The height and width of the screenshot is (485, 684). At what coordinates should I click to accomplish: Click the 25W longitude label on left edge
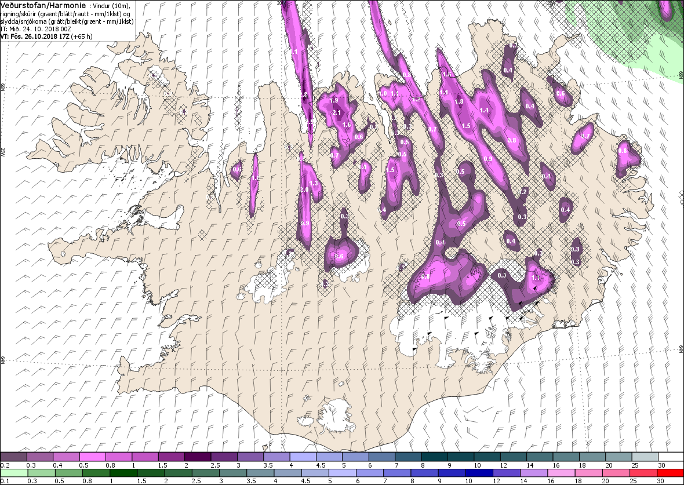click(3, 151)
